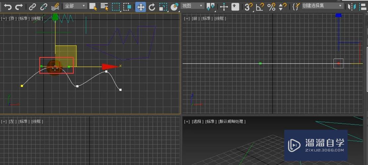The height and width of the screenshot is (165, 368).
Task: Switch to the Select and Rotate tool
Action: point(152,7)
